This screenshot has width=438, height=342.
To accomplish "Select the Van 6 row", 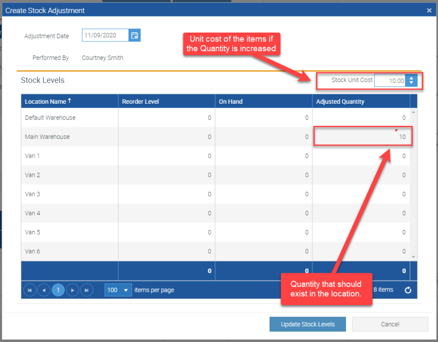I will click(x=216, y=251).
